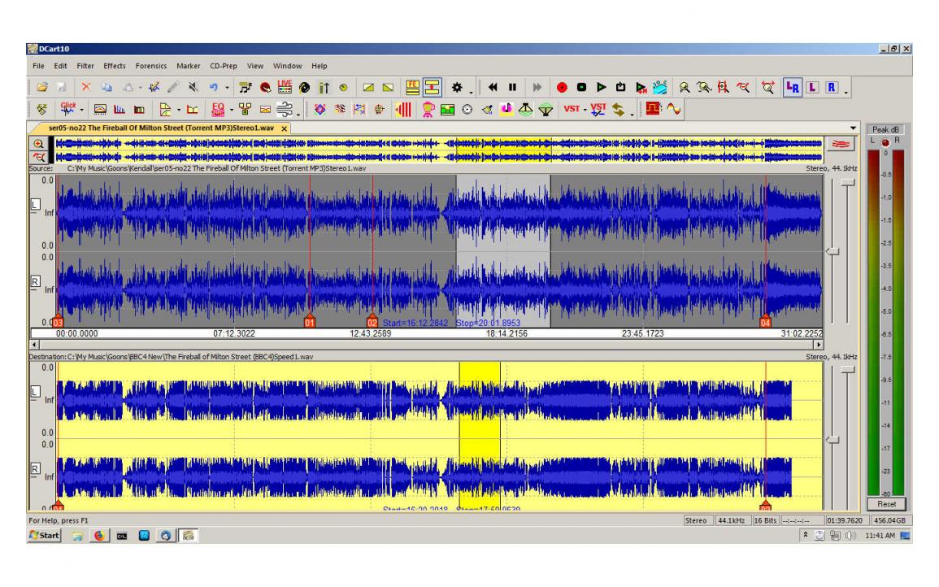Open the Forensics menu
Viewport: 939px width, 587px height.
click(151, 66)
